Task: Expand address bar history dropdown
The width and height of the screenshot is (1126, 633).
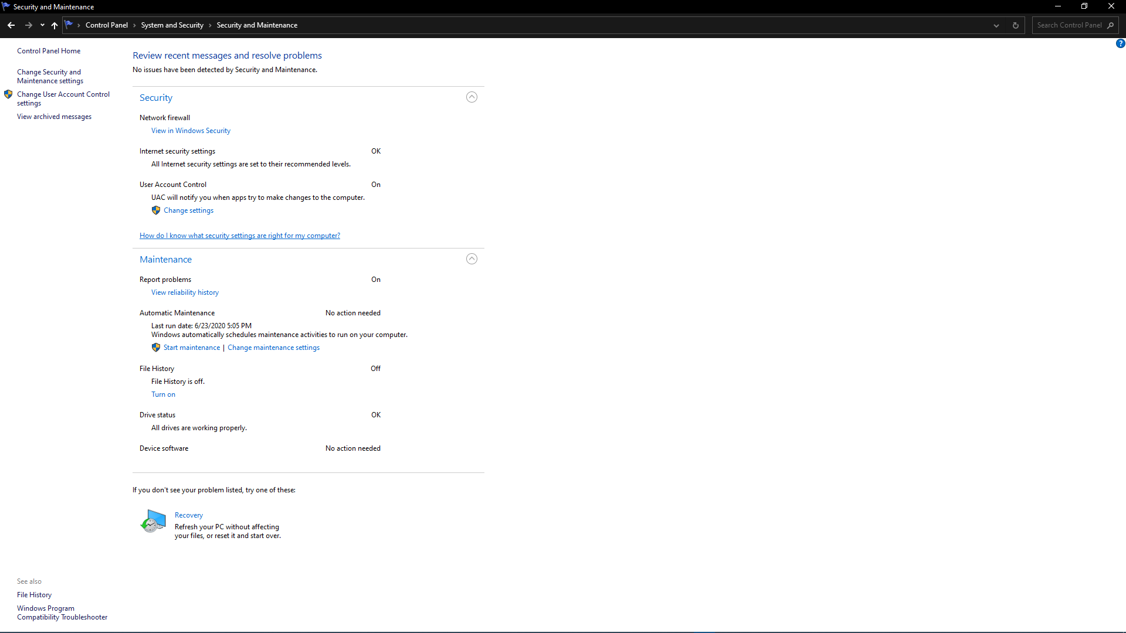Action: (x=996, y=25)
